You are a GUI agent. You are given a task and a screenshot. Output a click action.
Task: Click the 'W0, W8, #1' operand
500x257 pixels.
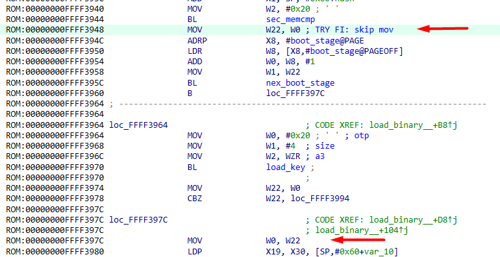[290, 62]
